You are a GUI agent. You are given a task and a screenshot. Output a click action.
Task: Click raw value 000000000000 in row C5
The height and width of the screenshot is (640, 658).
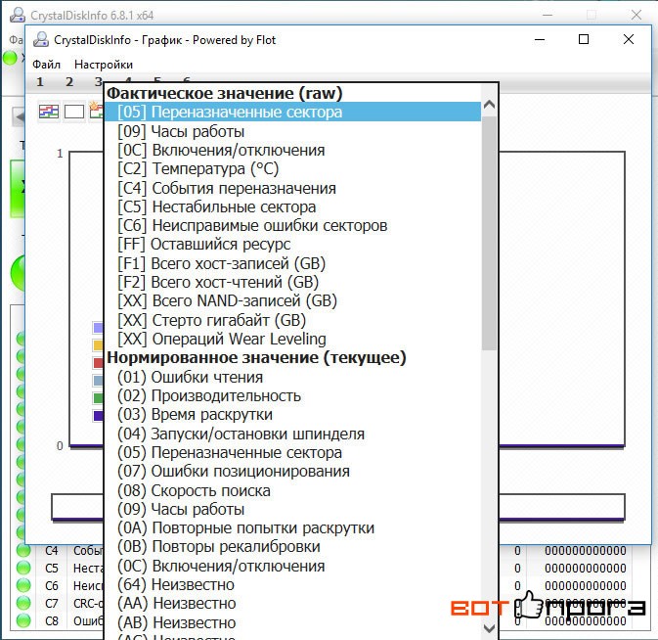pyautogui.click(x=585, y=568)
